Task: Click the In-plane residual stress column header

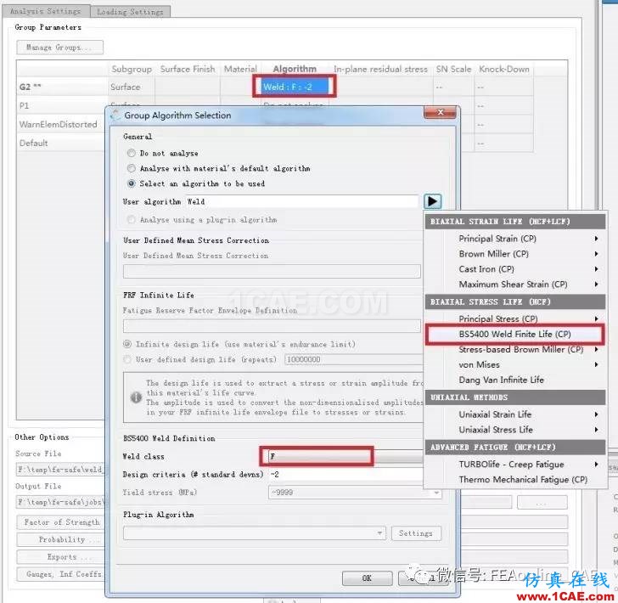Action: point(380,69)
